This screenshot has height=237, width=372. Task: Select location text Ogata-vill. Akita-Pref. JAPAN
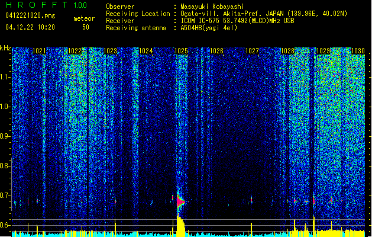232,14
